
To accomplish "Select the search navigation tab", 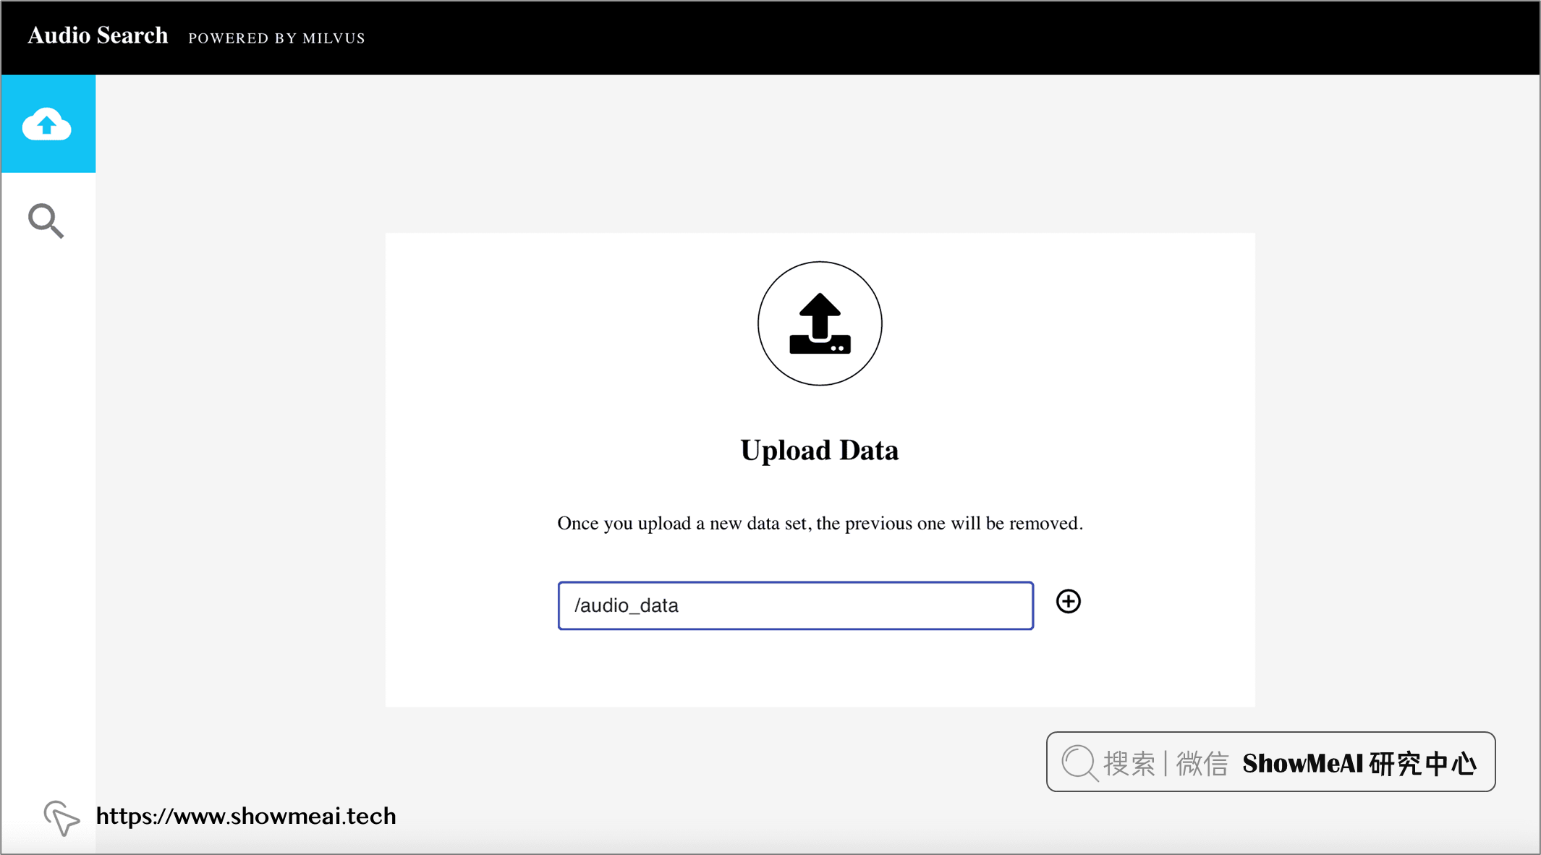I will tap(47, 220).
